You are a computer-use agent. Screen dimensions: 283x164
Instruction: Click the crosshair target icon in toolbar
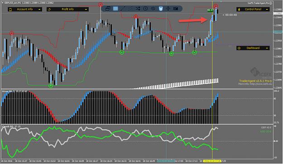pyautogui.click(x=153, y=9)
